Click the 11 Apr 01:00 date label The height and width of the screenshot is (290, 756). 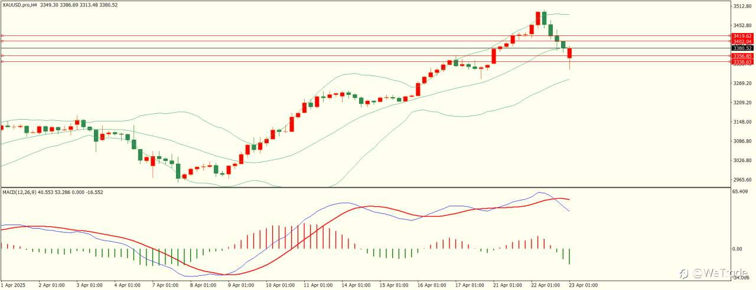coord(317,285)
